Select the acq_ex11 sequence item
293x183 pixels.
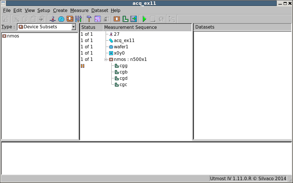(124, 41)
